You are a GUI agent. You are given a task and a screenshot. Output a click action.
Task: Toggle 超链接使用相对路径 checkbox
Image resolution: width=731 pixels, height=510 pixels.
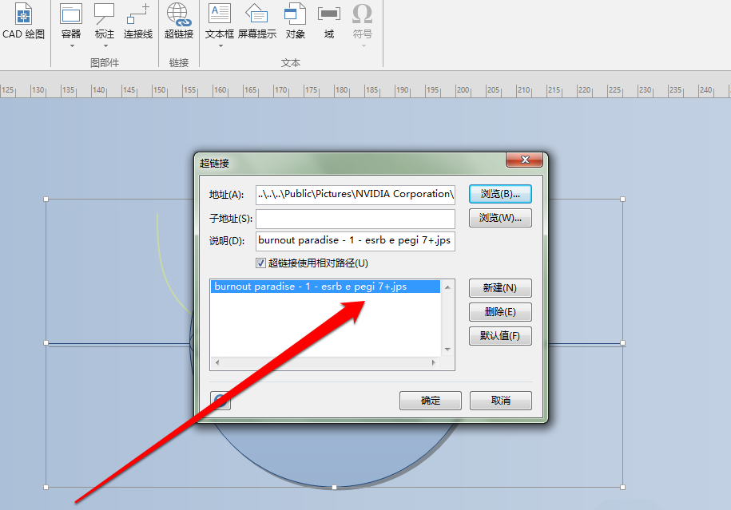coord(260,263)
